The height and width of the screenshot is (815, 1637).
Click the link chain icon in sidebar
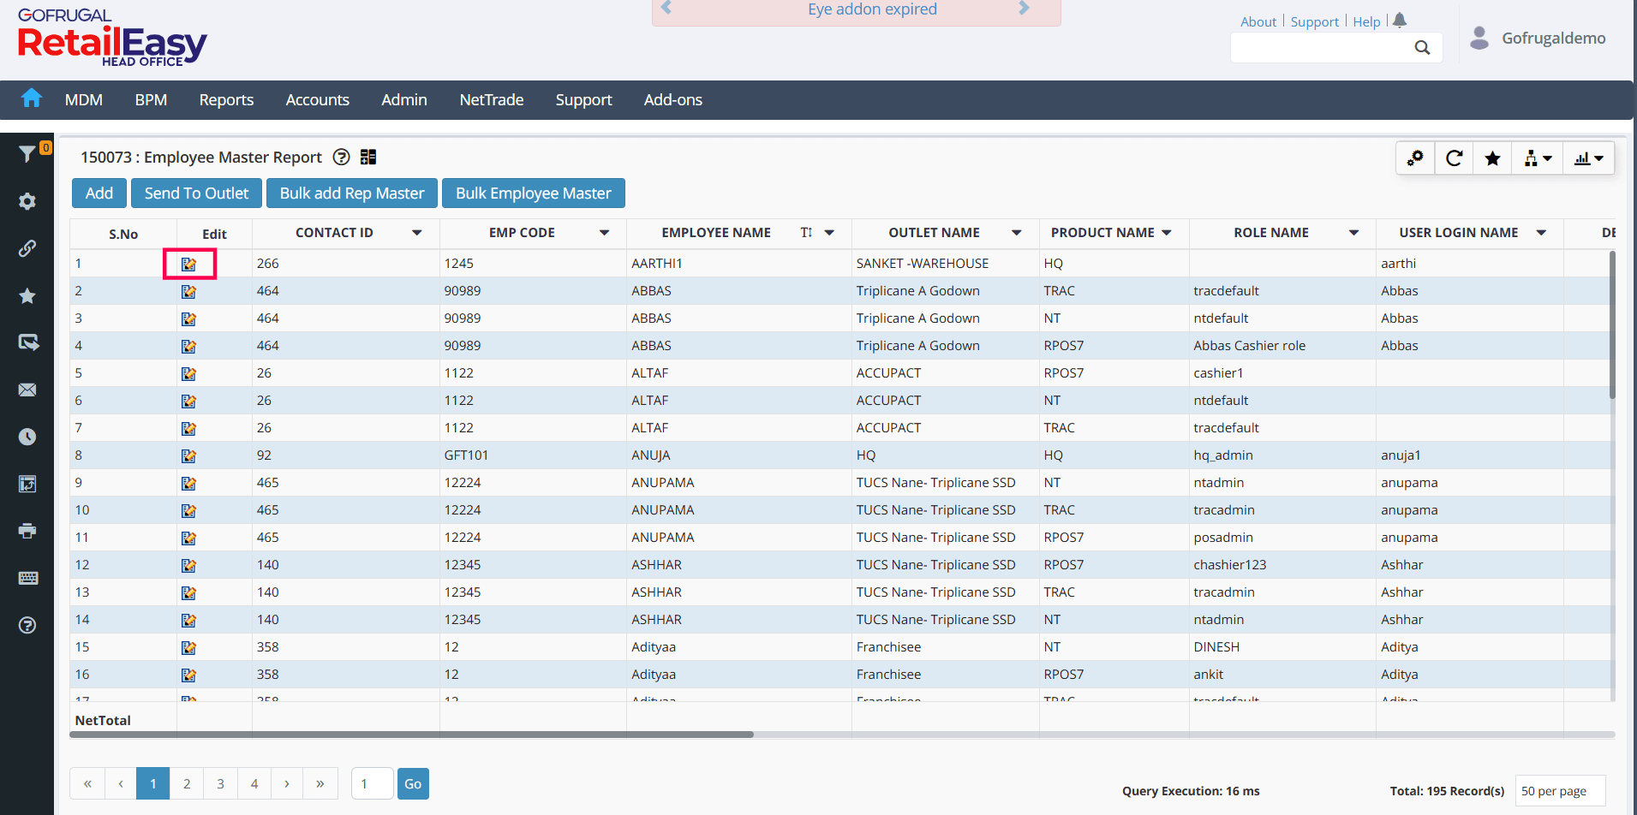(x=27, y=248)
